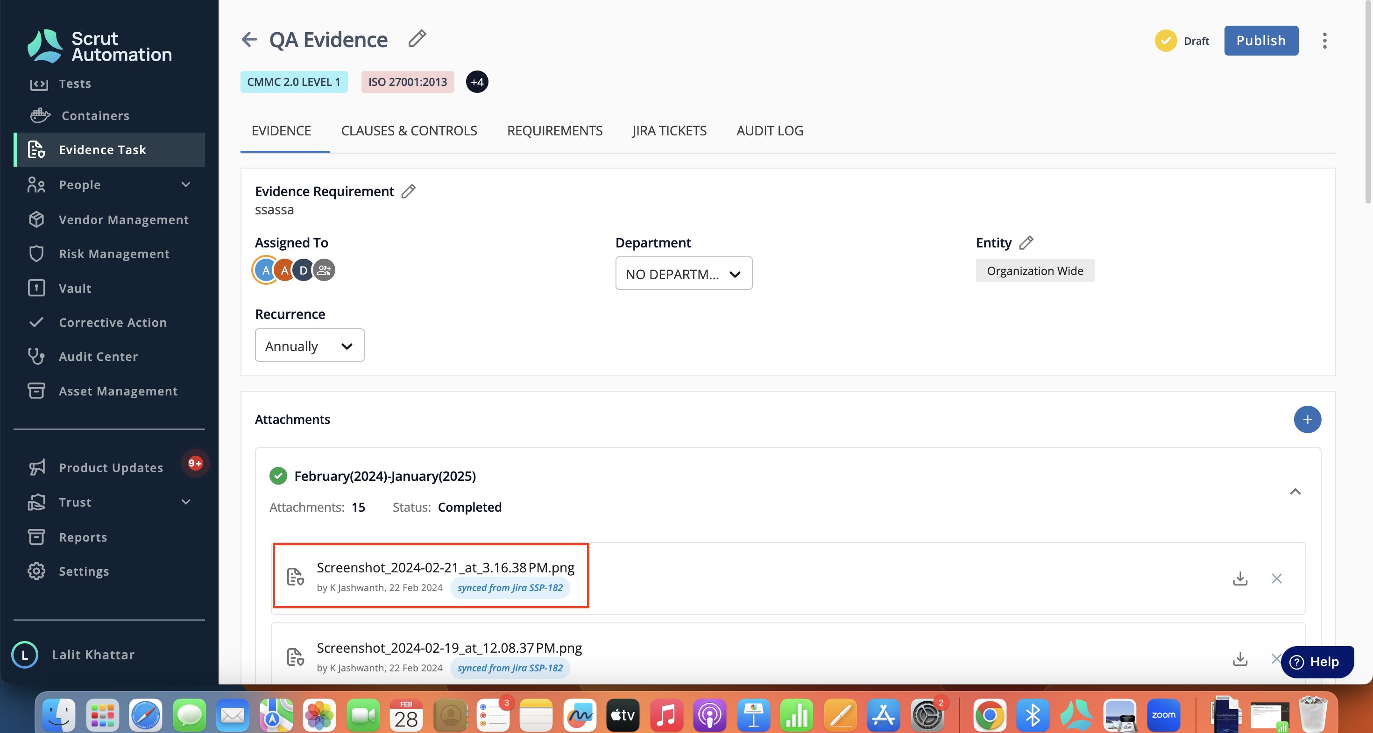
Task: Switch to the EVIDENCE tab
Action: (x=282, y=131)
